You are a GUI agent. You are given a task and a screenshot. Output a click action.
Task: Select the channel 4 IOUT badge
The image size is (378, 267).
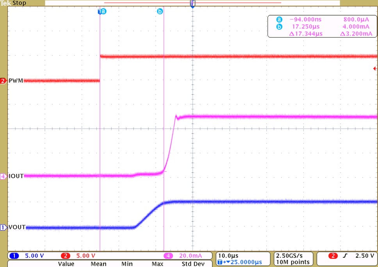click(x=4, y=176)
